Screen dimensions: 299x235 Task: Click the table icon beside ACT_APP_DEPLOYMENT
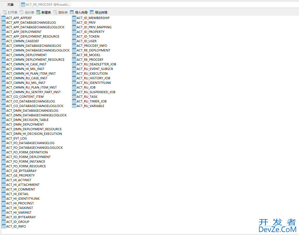point(4,32)
